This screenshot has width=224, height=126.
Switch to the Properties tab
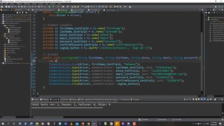pyautogui.click(x=44, y=99)
